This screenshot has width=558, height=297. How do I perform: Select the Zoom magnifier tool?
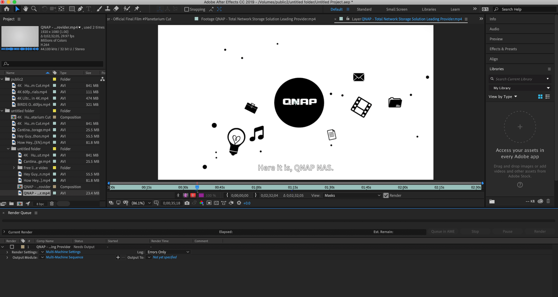click(34, 9)
